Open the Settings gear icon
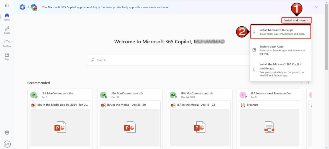 [x=7, y=132]
